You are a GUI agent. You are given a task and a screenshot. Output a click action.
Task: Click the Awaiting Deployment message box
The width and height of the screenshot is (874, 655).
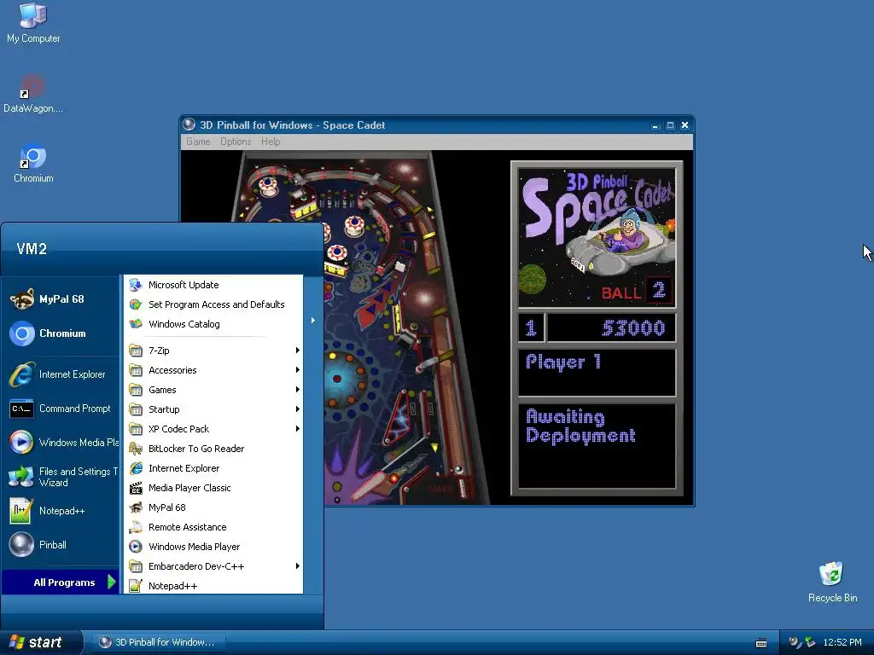pyautogui.click(x=597, y=445)
